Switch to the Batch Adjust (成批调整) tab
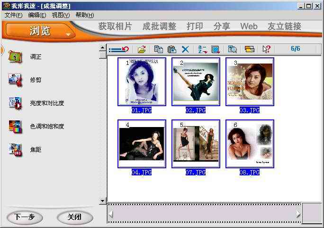This screenshot has height=228, width=324. pyautogui.click(x=159, y=26)
